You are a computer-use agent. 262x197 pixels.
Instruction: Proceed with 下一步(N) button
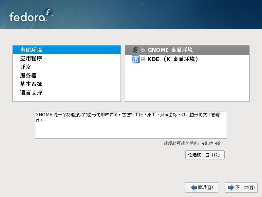tap(241, 187)
